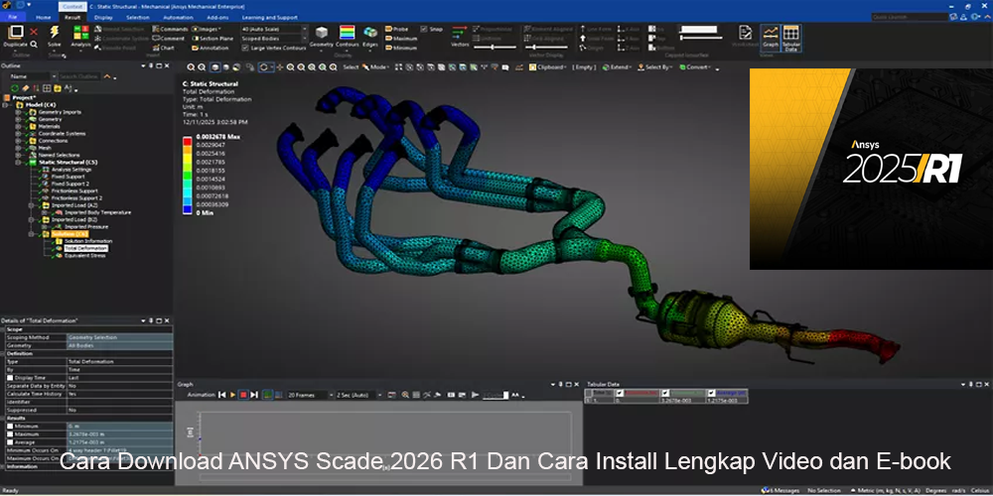Toggle the Maximum result checkbox in Details
Image resolution: width=993 pixels, height=496 pixels.
(10, 434)
